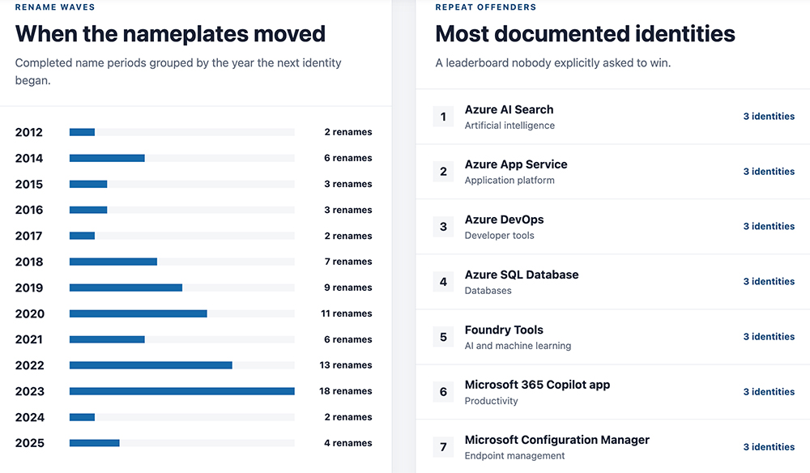Click 'Endpoint management' category text
810x473 pixels.
[x=514, y=456]
